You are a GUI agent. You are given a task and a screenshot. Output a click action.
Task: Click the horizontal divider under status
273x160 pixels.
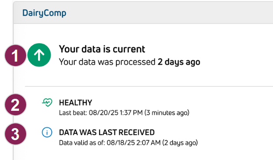(x=149, y=86)
